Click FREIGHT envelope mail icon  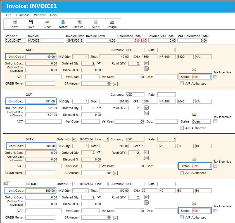click(x=194, y=203)
